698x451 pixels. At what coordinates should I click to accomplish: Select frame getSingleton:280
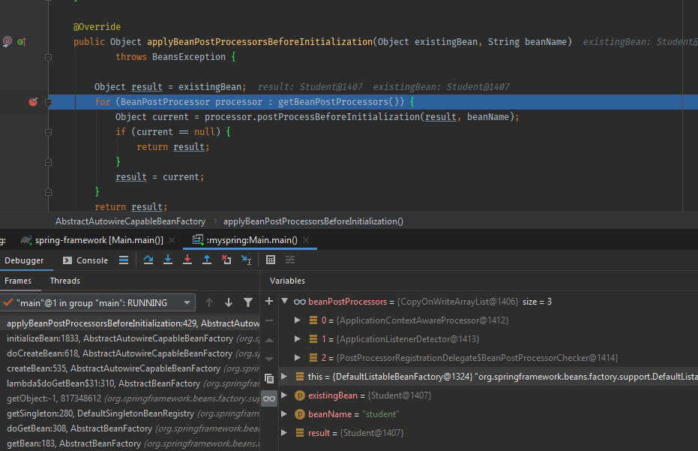(130, 413)
